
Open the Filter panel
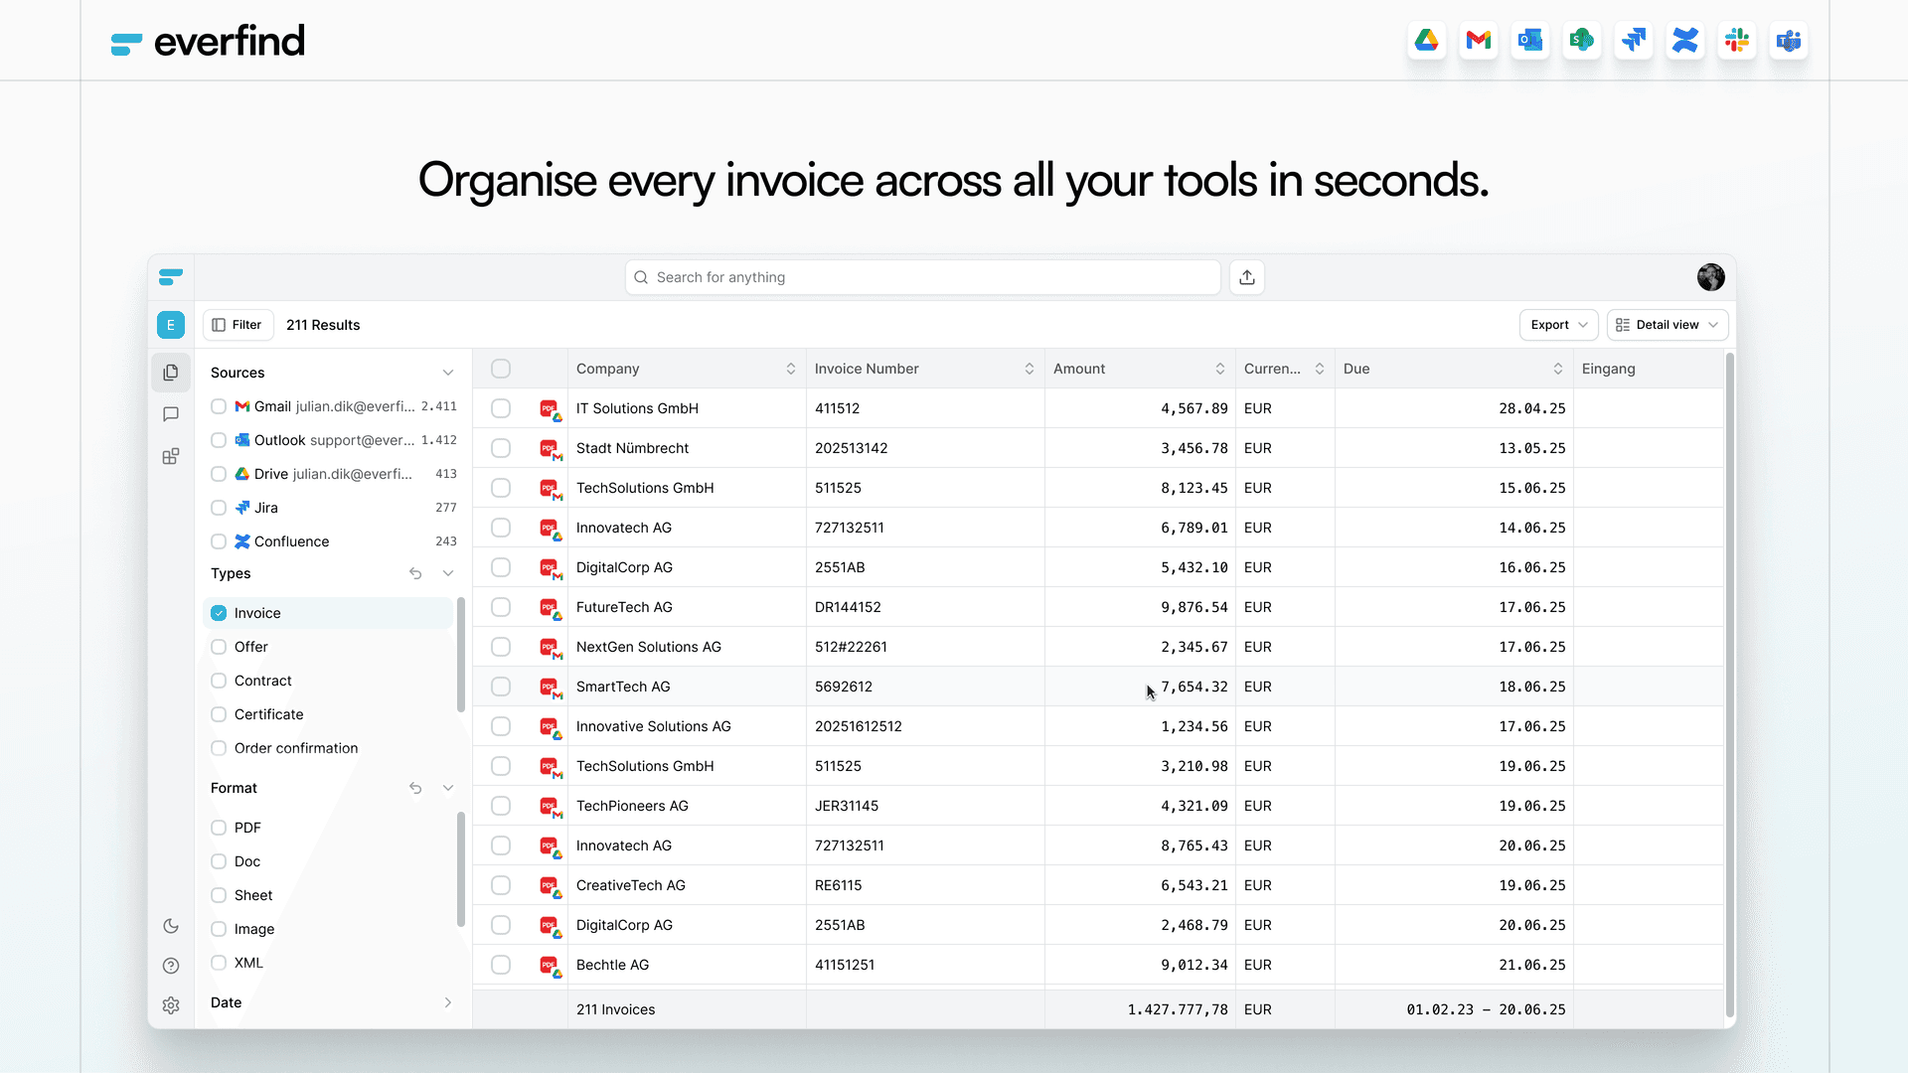pyautogui.click(x=237, y=325)
